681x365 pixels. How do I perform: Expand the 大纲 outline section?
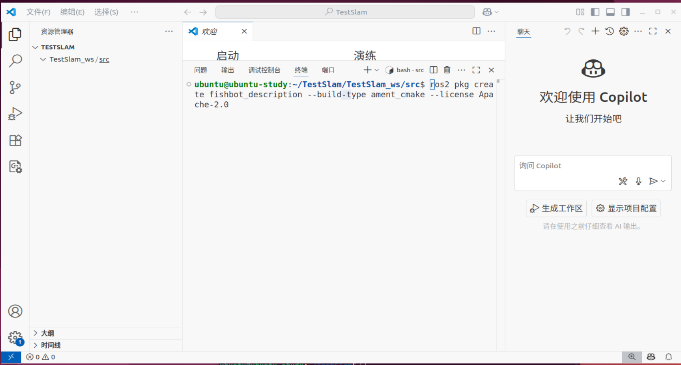pos(106,333)
